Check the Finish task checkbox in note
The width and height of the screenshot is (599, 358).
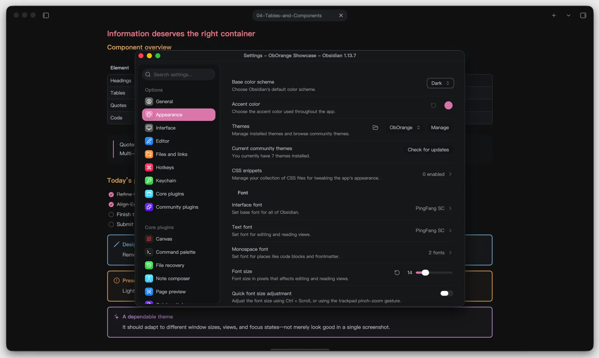click(111, 215)
